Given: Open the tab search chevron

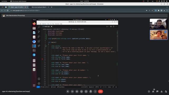Looking at the screenshot, I should pos(167,7).
